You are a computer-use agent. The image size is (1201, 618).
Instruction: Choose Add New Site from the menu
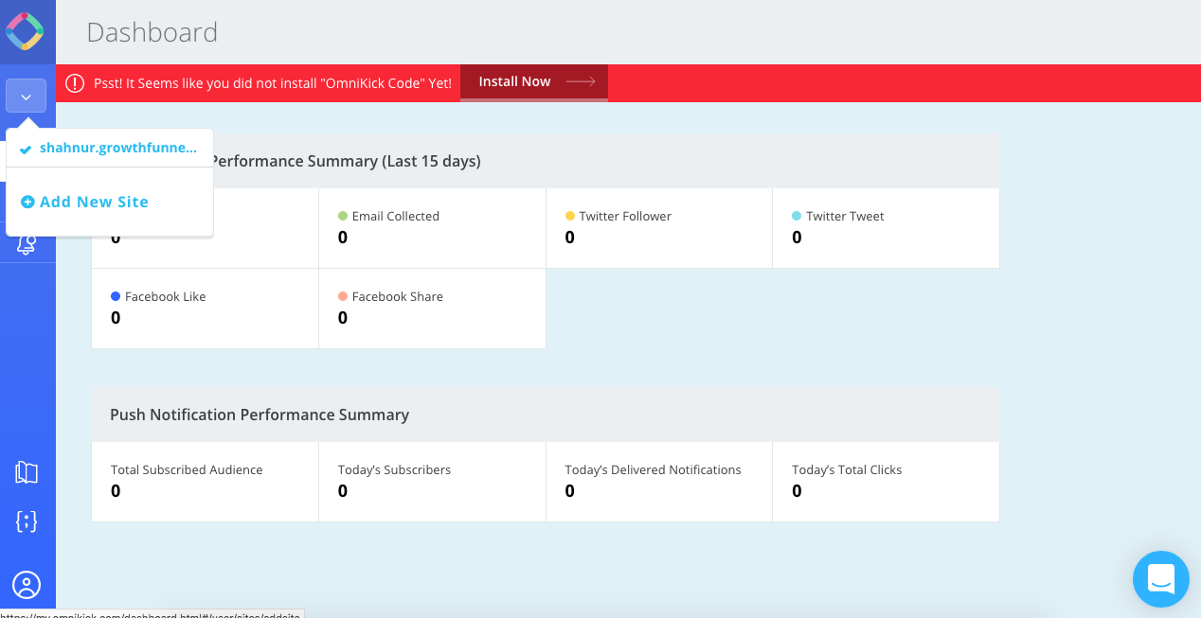94,202
